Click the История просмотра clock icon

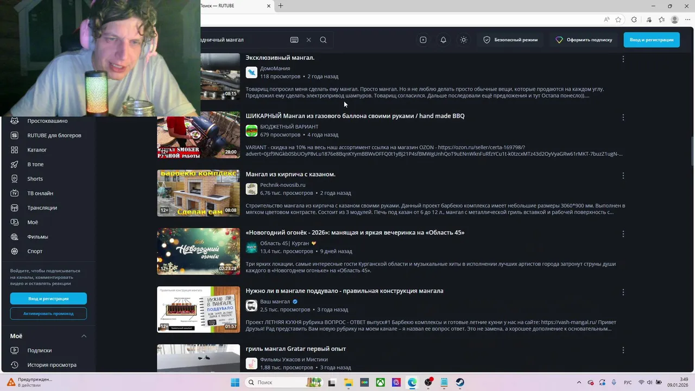coord(15,365)
